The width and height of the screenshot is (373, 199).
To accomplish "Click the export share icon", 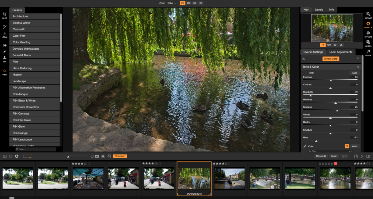I will coord(356,156).
